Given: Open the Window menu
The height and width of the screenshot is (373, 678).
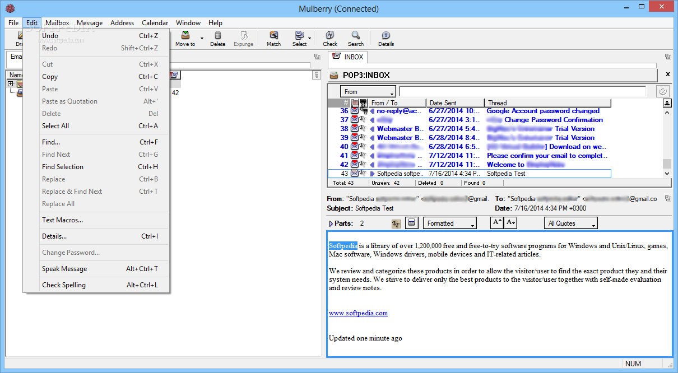Looking at the screenshot, I should point(188,23).
